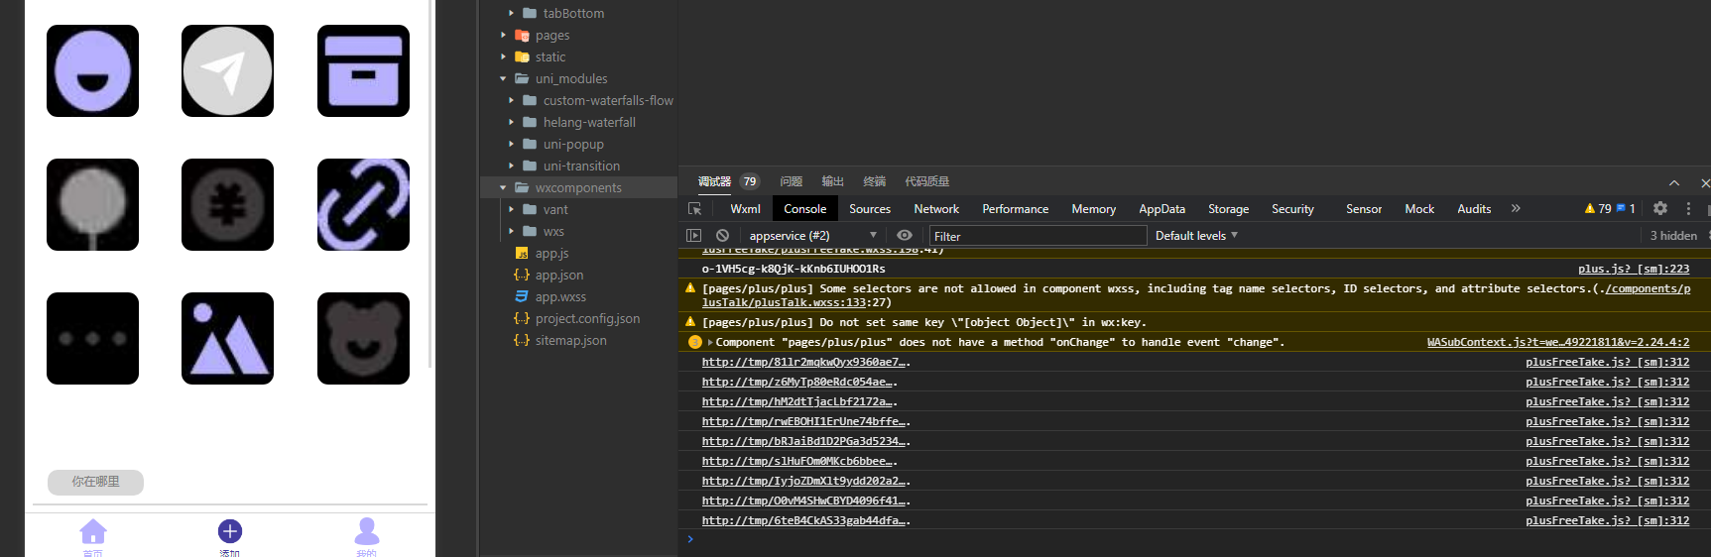Open project.config.json file
Viewport: 1711px width, 557px height.
[587, 318]
